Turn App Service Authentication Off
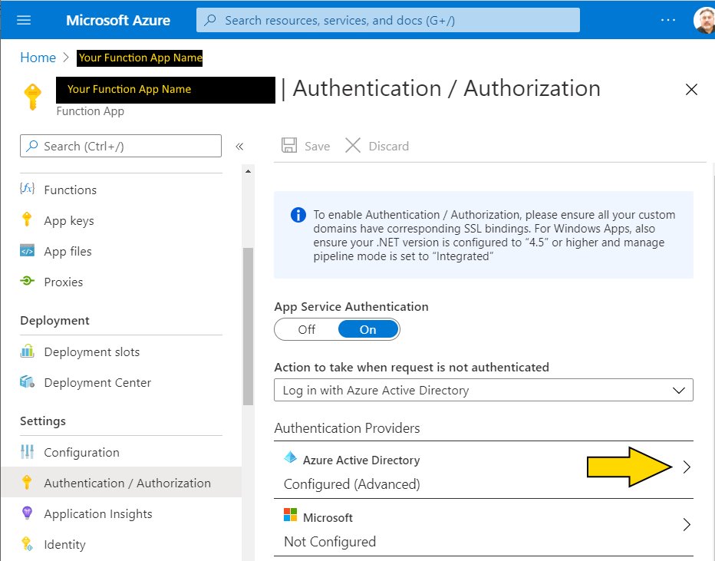 [x=305, y=329]
